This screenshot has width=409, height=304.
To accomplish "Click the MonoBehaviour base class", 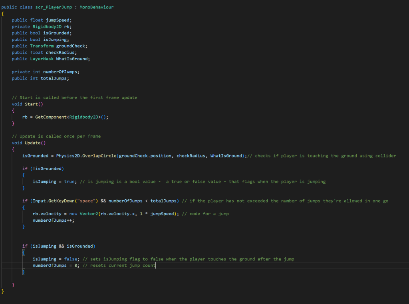I will click(96, 7).
